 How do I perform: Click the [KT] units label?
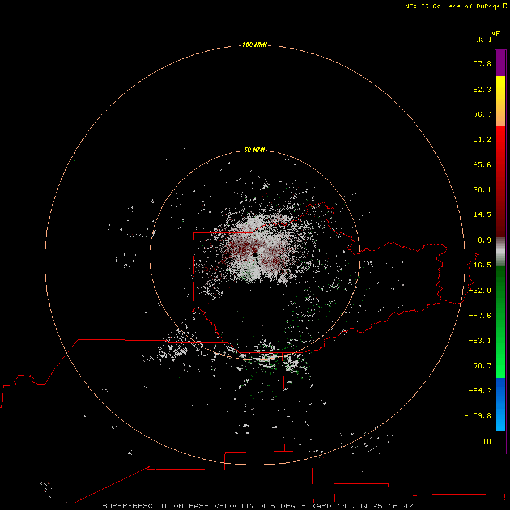pos(484,39)
